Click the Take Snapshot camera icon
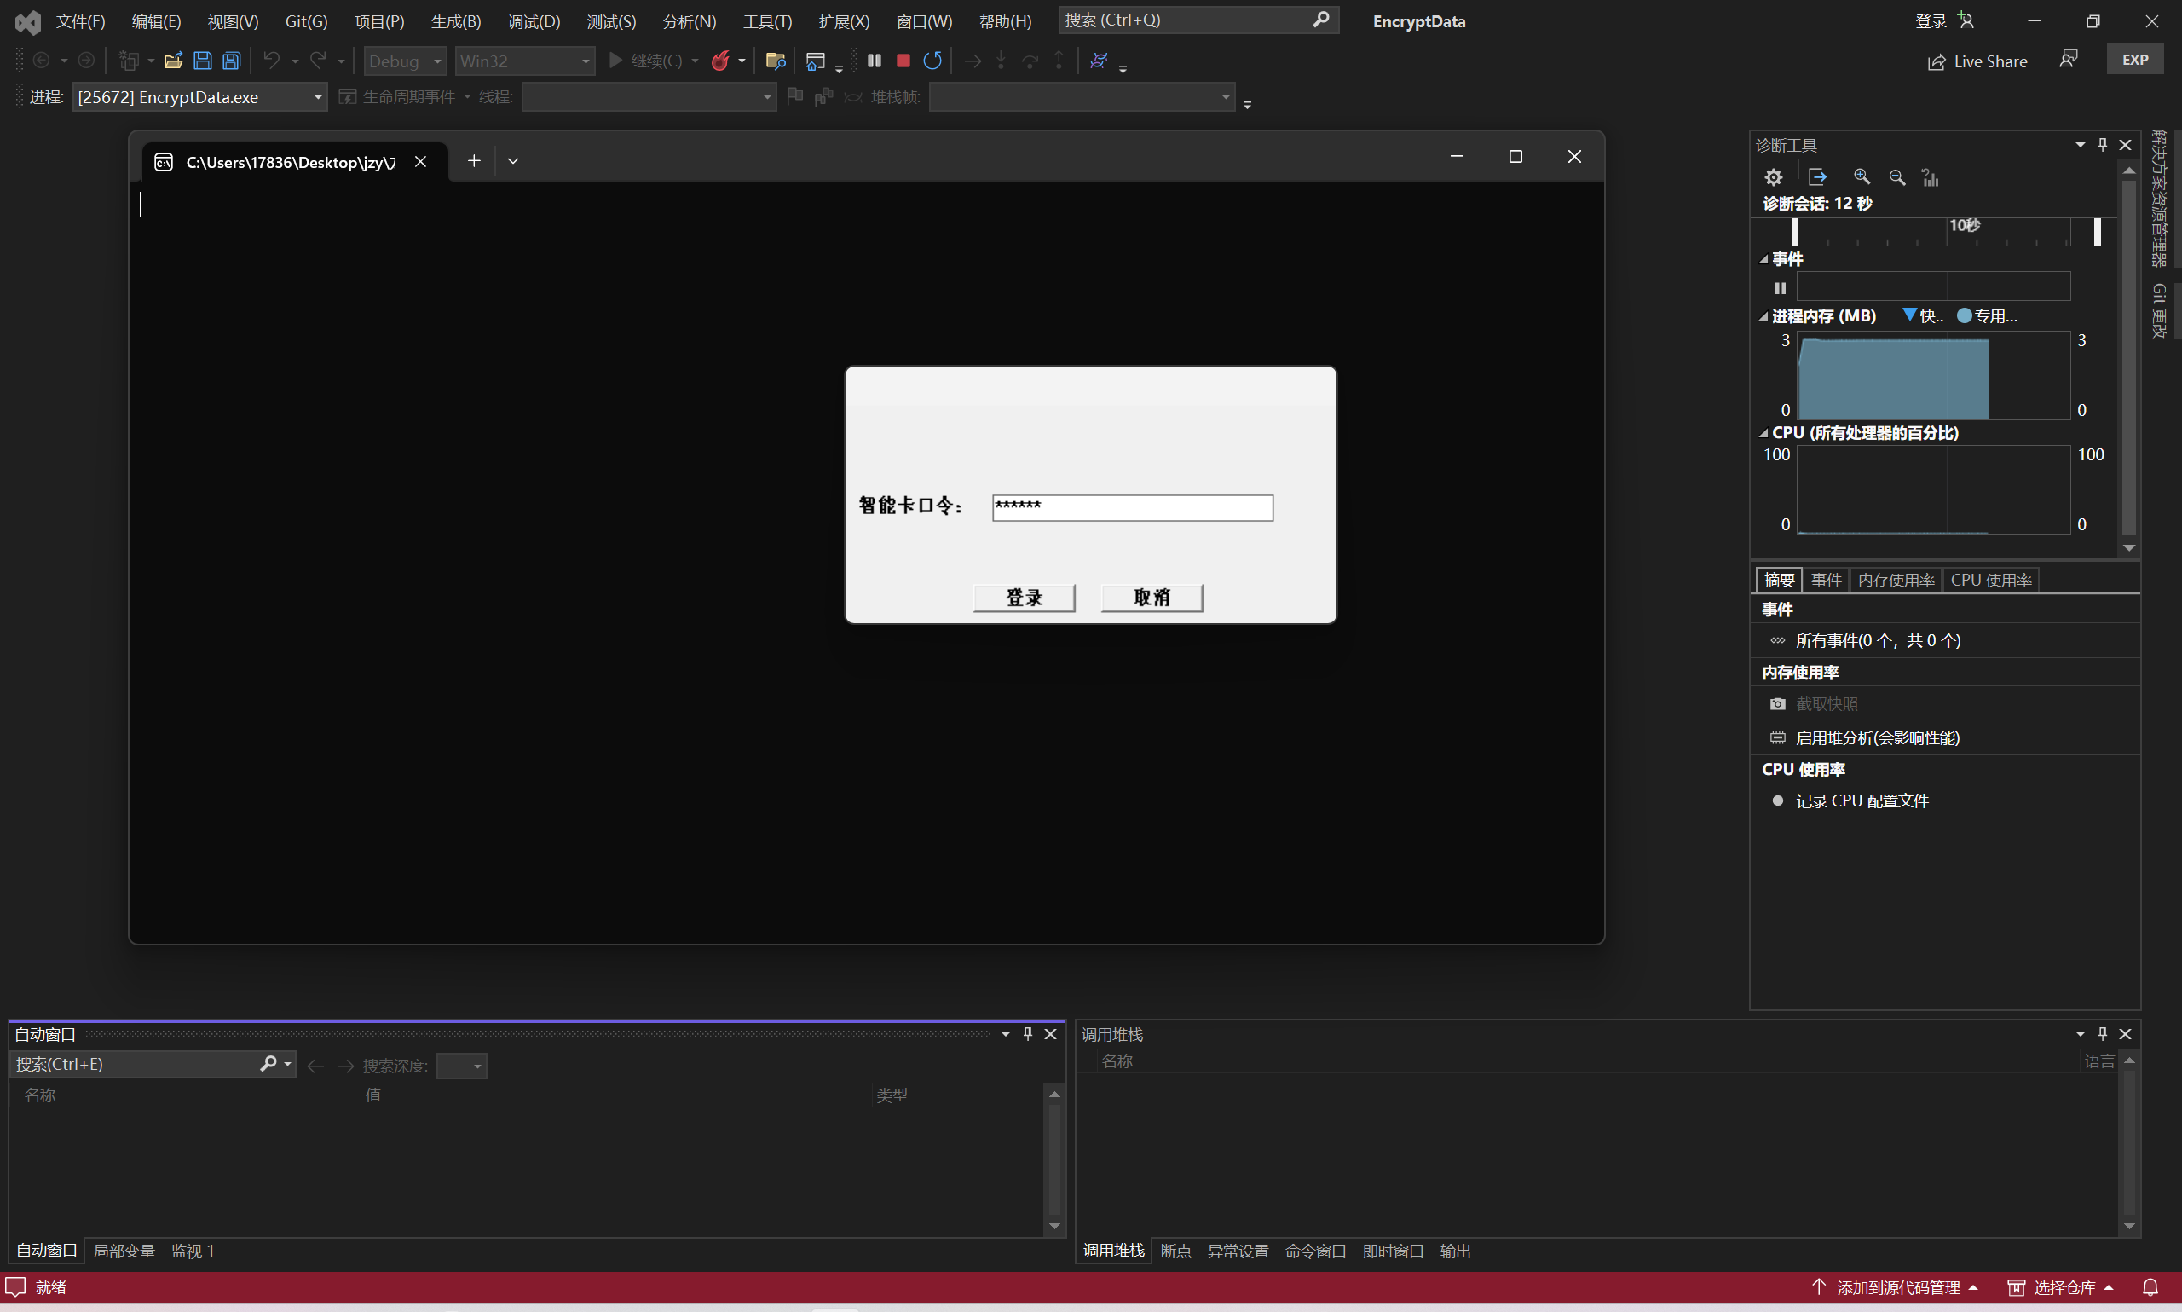 click(x=1777, y=704)
